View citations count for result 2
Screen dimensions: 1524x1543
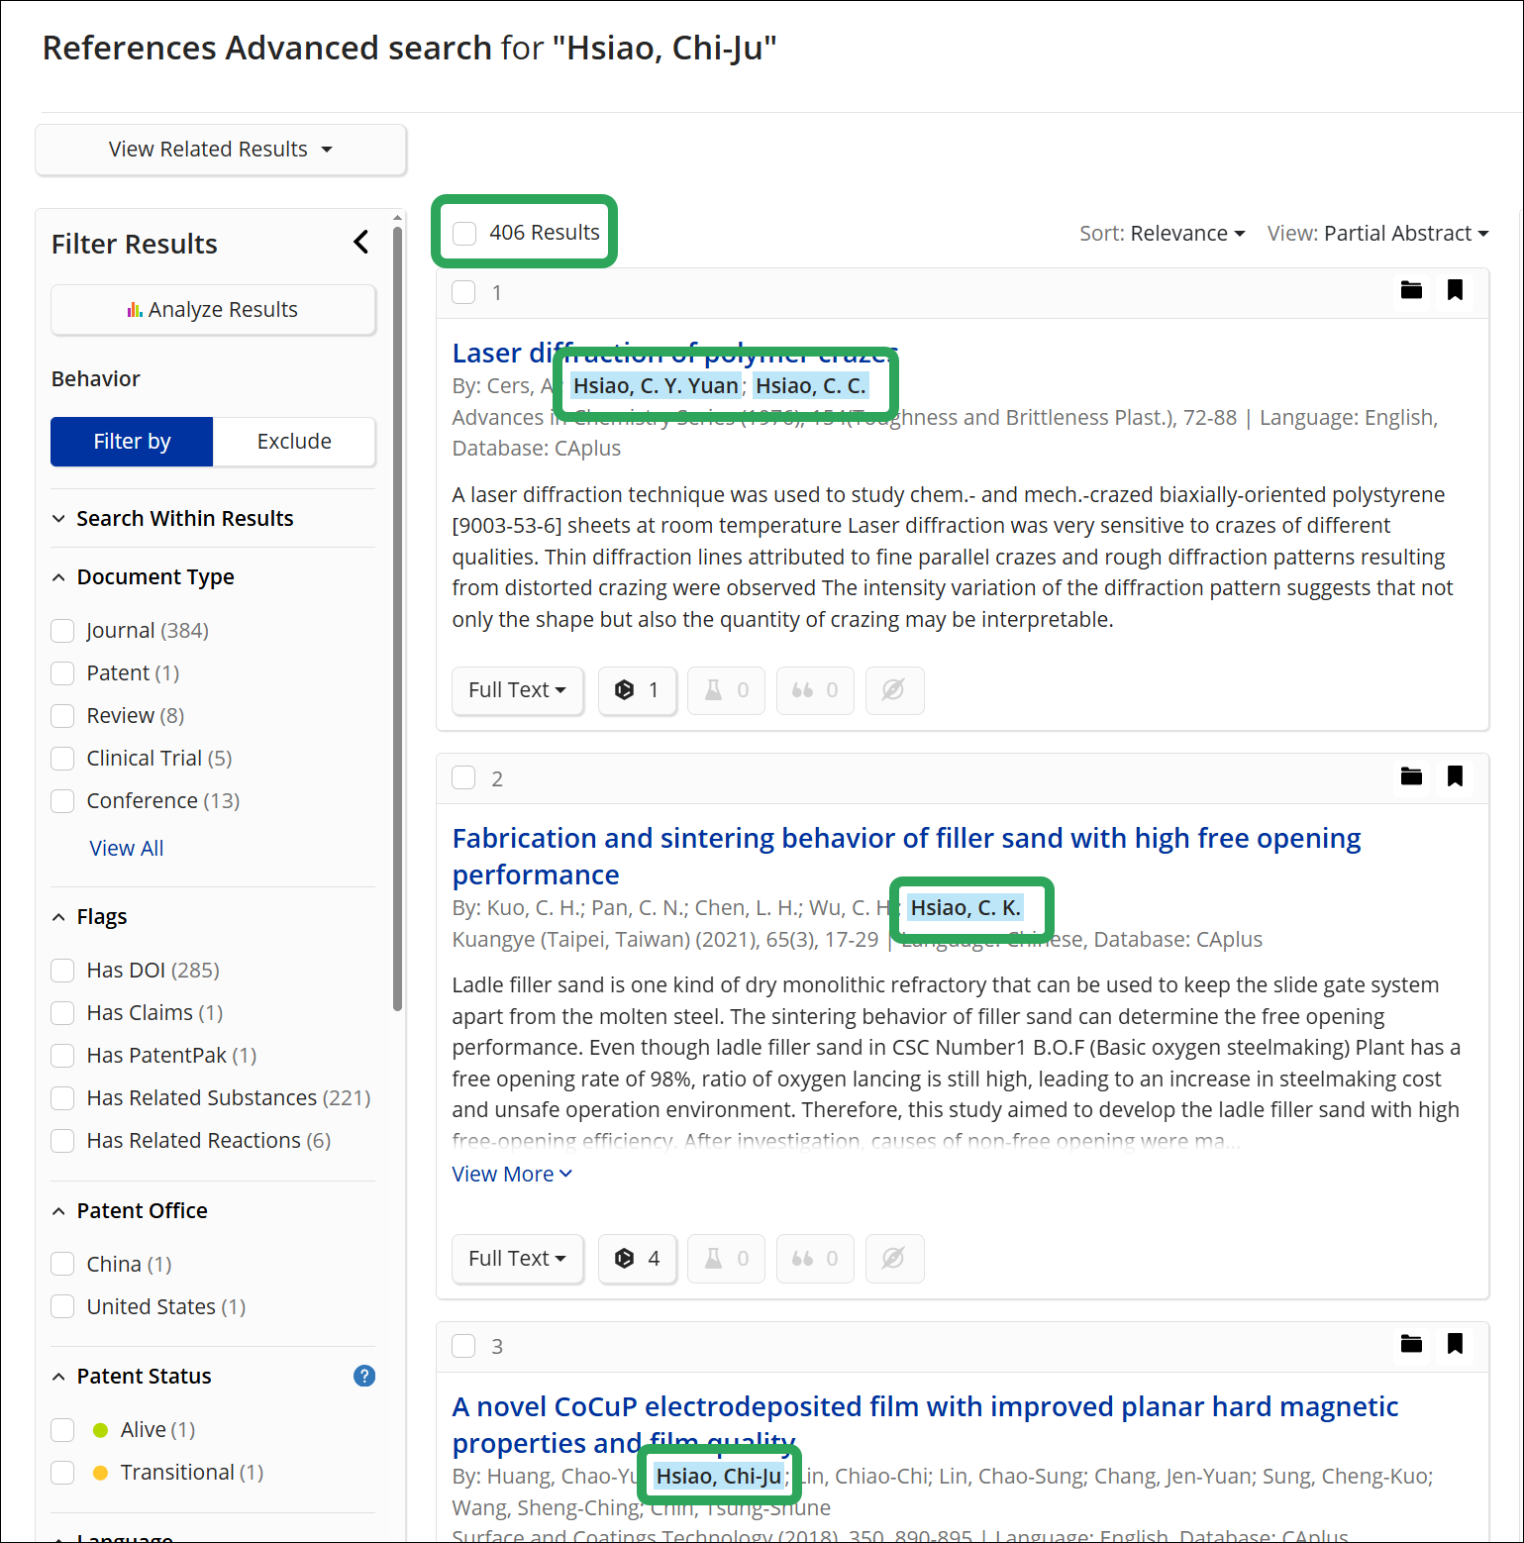815,1259
